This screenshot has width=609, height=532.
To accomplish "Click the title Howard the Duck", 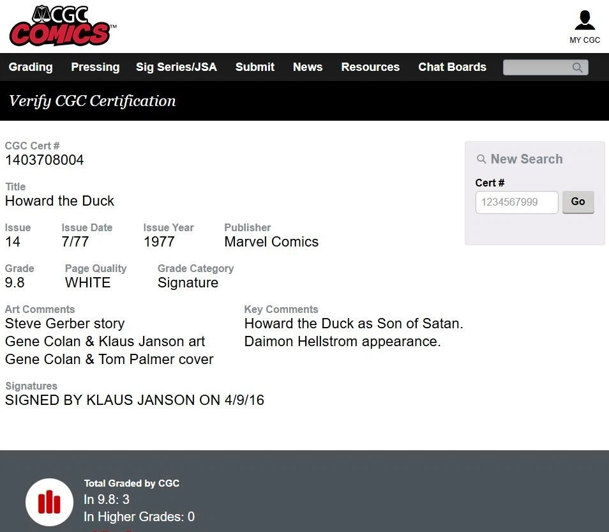I will point(59,201).
